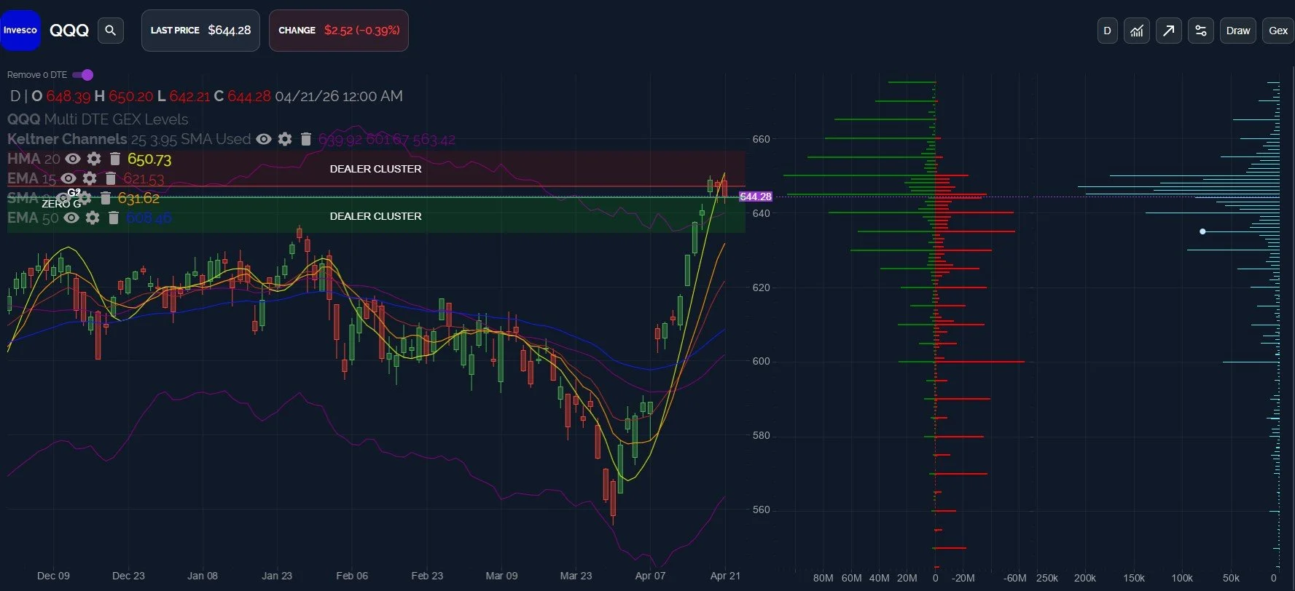Click the 100k open interest axis label

1182,578
